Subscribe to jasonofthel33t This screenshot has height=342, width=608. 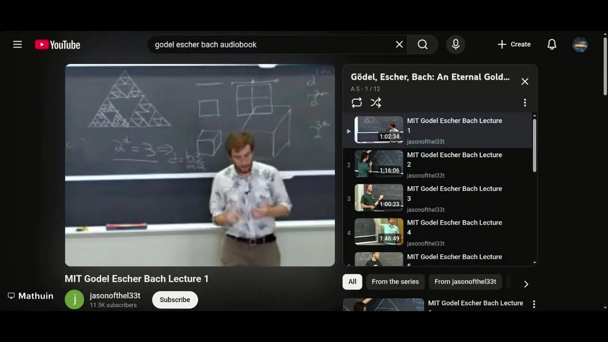(x=175, y=300)
